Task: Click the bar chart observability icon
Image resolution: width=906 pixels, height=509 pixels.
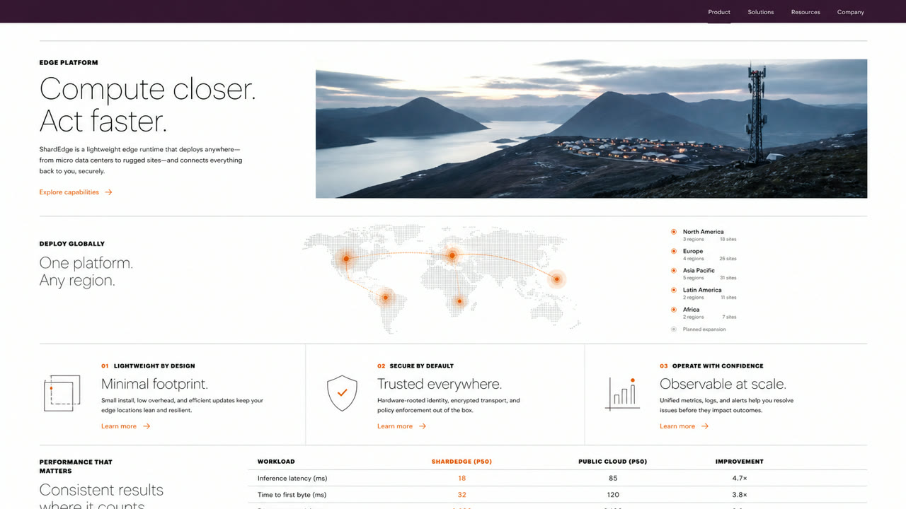Action: (622, 394)
